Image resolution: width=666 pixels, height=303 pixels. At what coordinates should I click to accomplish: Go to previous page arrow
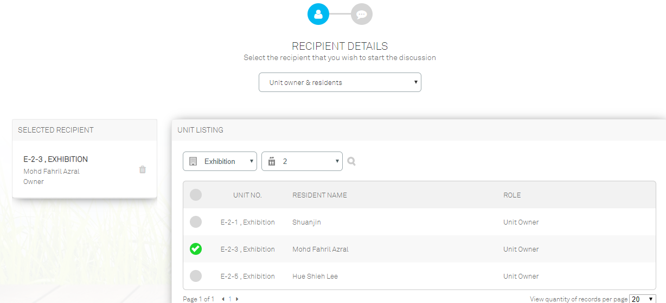pyautogui.click(x=223, y=299)
